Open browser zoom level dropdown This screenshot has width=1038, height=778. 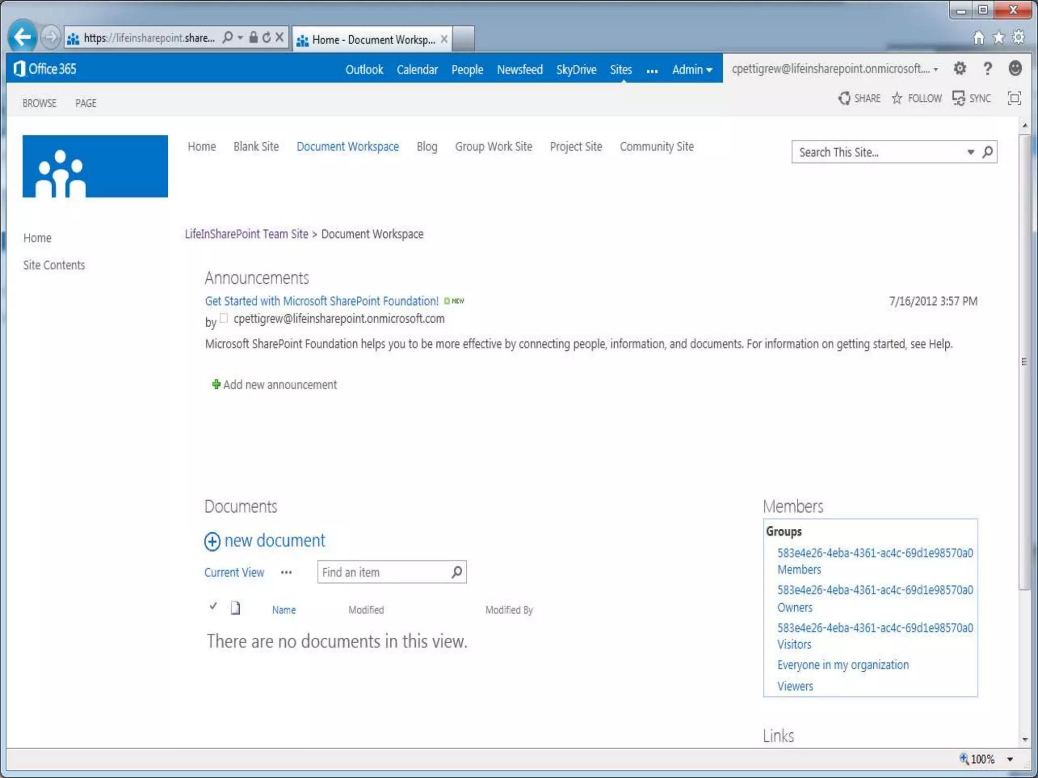click(1010, 759)
